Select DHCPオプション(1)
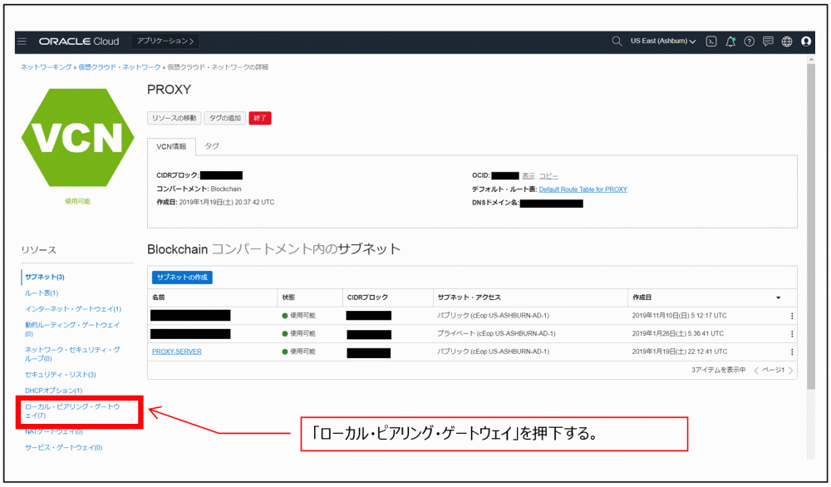Image resolution: width=831 pixels, height=487 pixels. click(53, 391)
